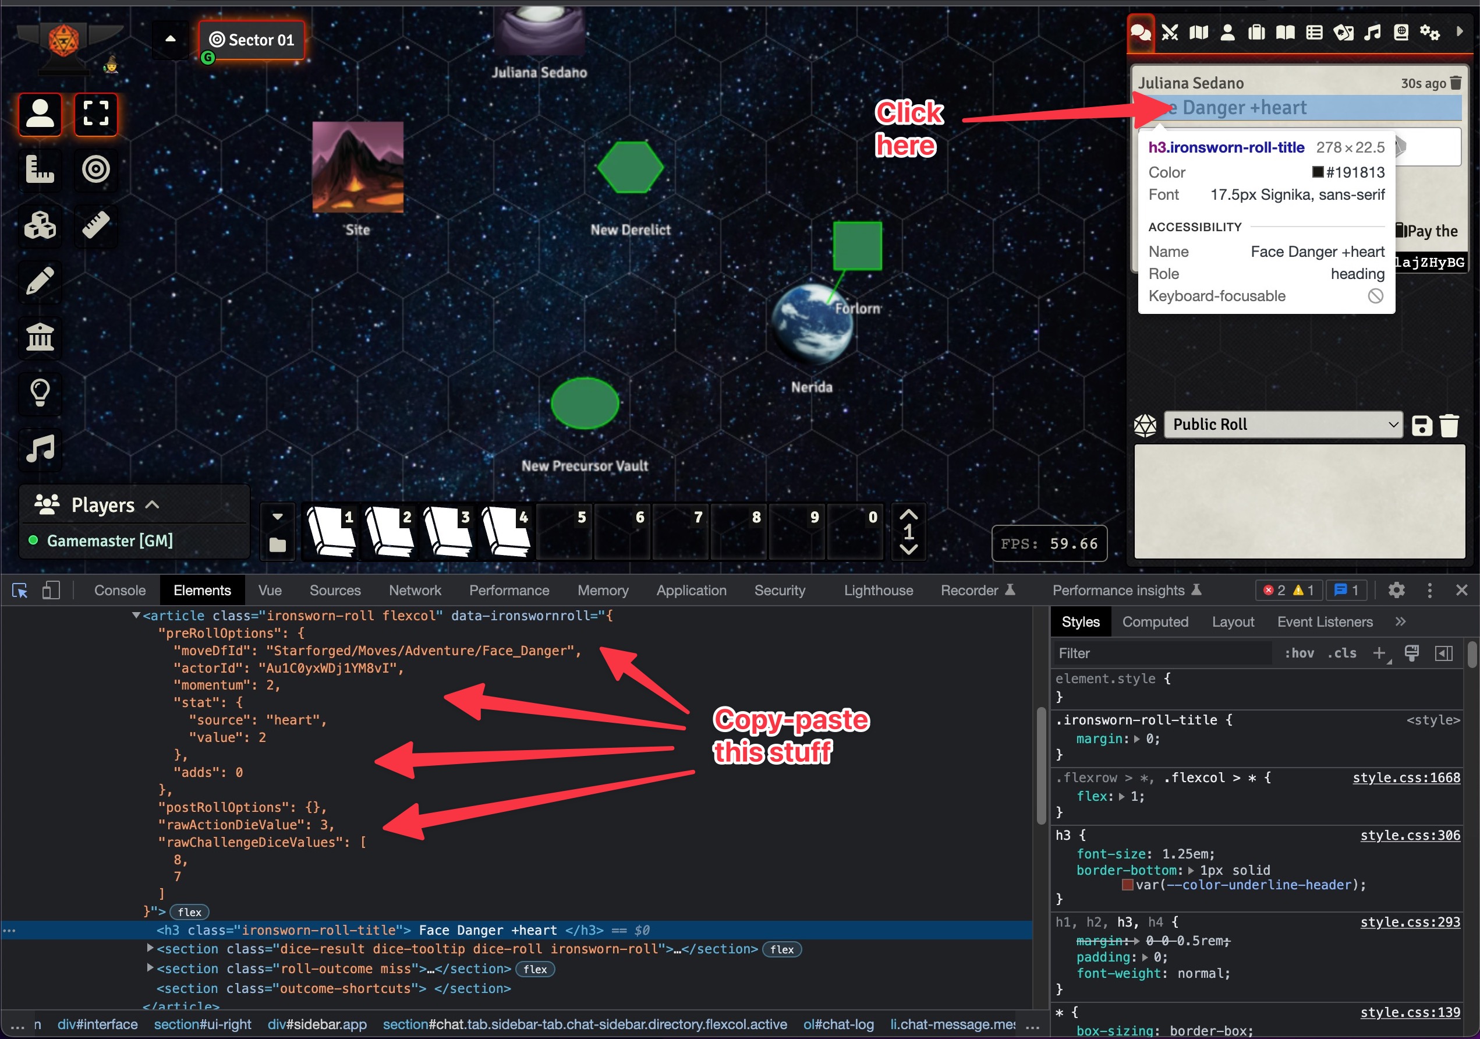
Task: Toggle the device toolbar in DevTools
Action: point(51,590)
